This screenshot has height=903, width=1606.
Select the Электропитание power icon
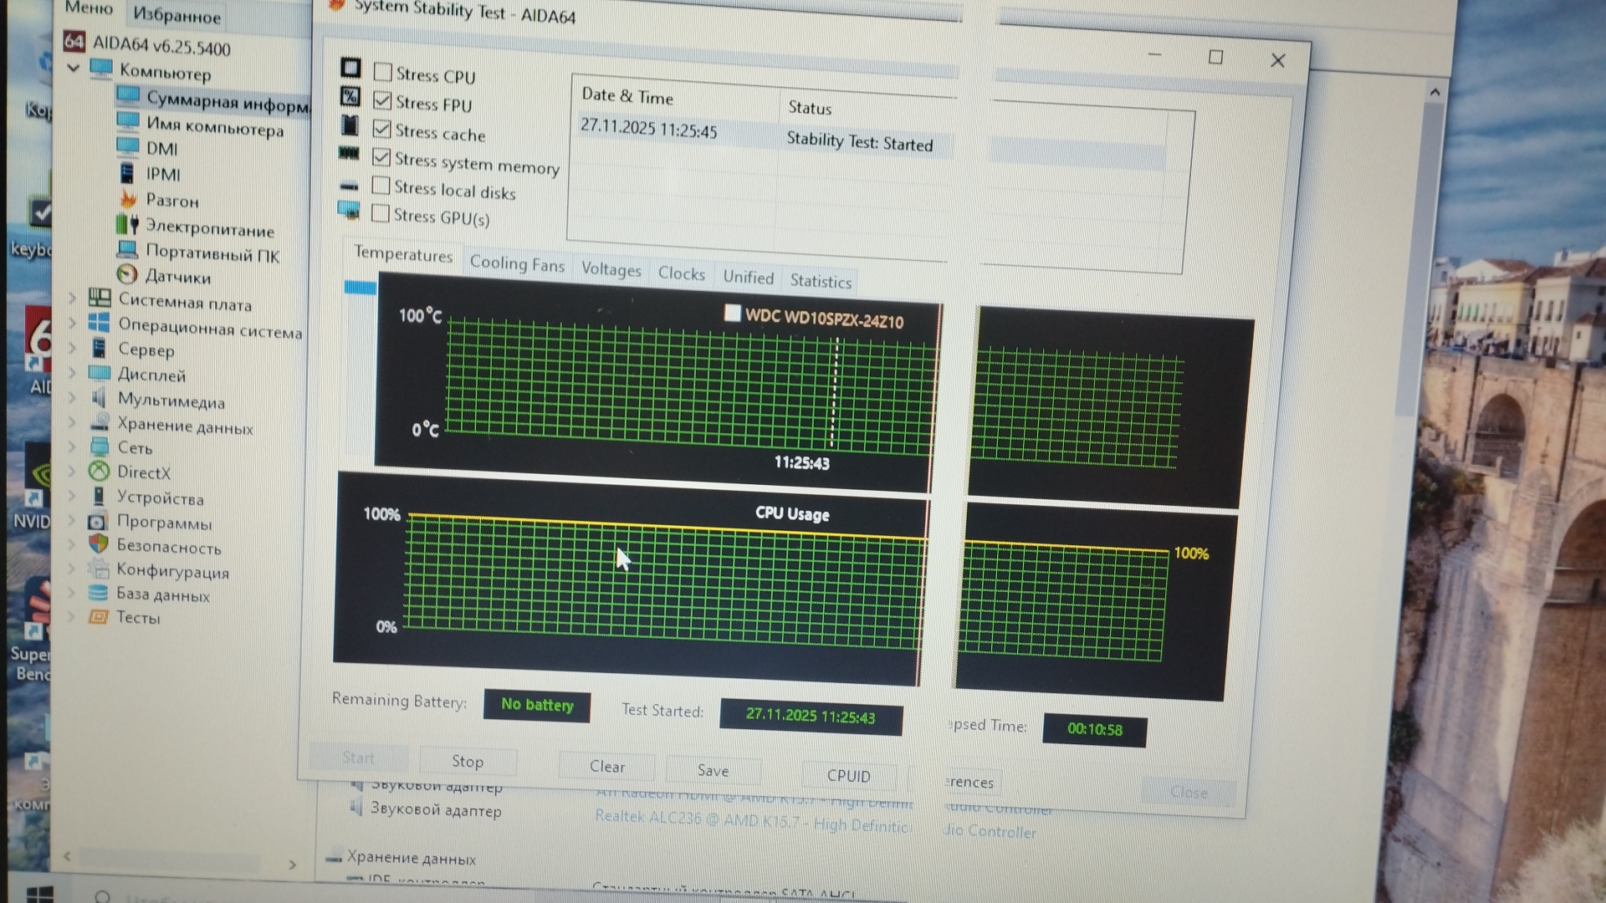127,225
